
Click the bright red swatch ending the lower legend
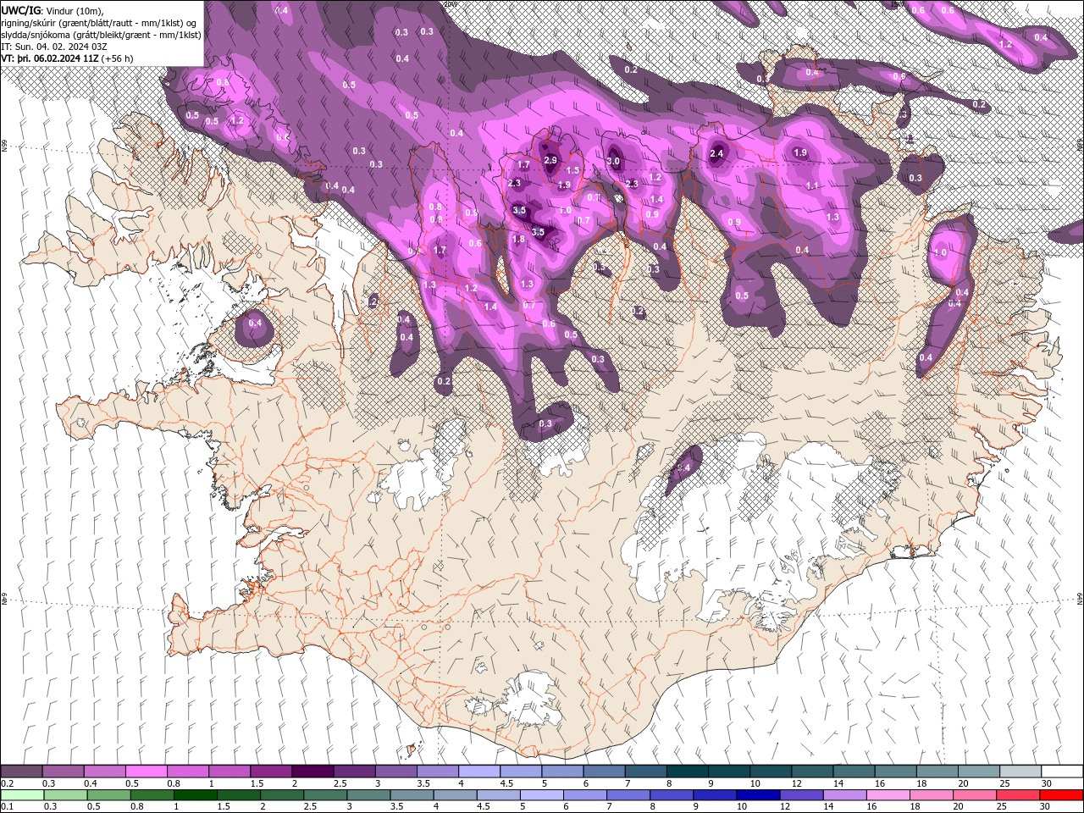pos(1061,795)
